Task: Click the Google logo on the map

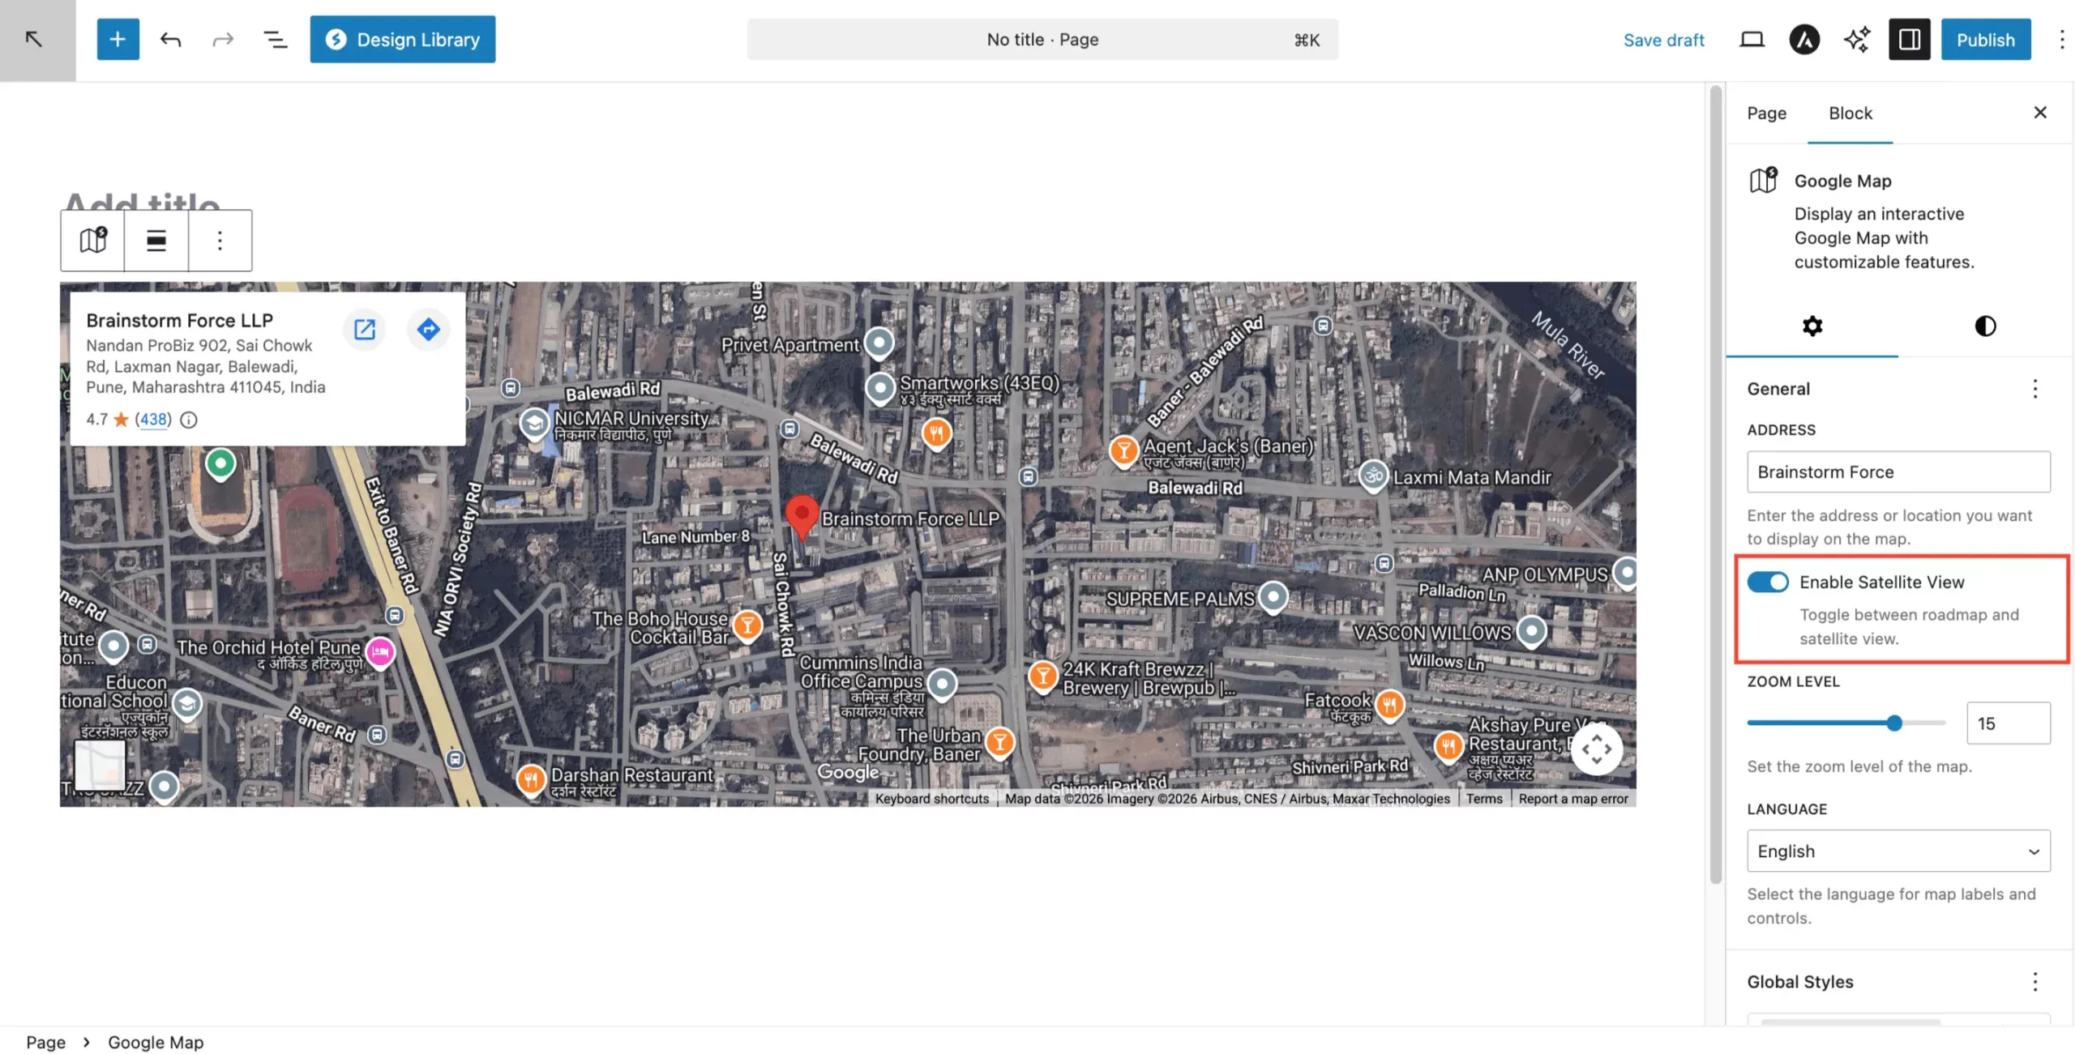Action: click(847, 772)
